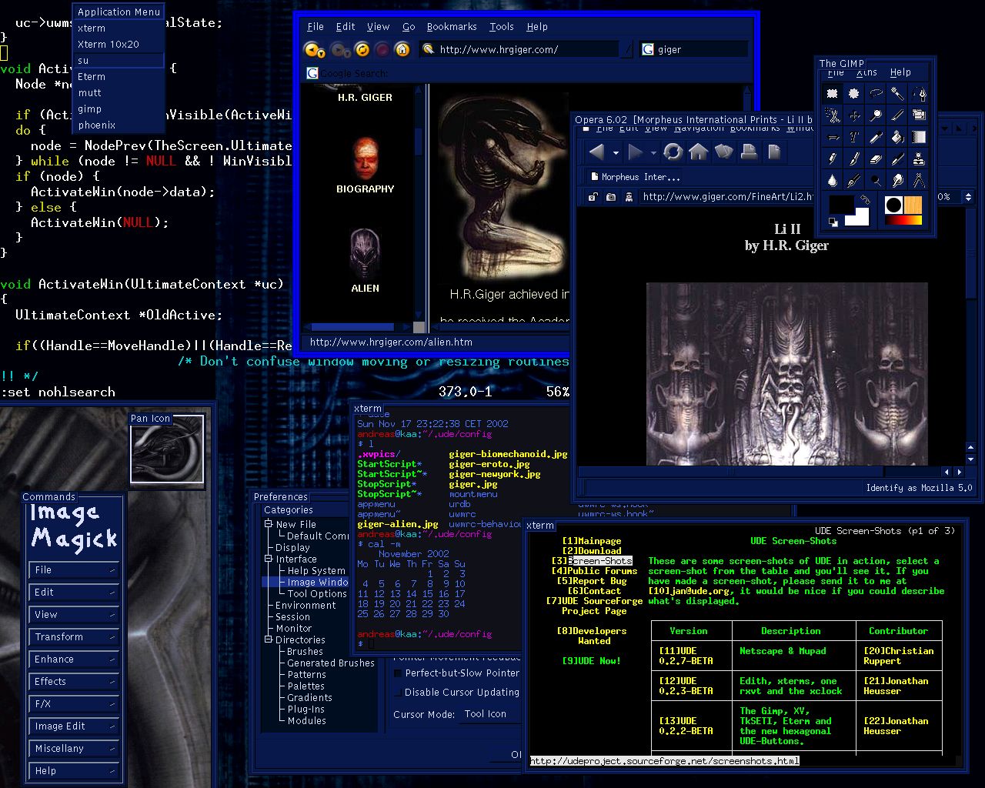
Task: Open the Go menu in Phoenix
Action: 409,26
